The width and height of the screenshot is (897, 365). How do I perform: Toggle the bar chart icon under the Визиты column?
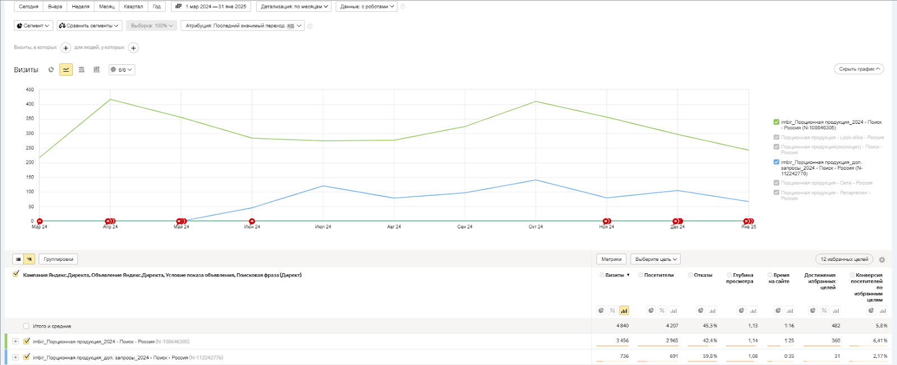click(624, 311)
